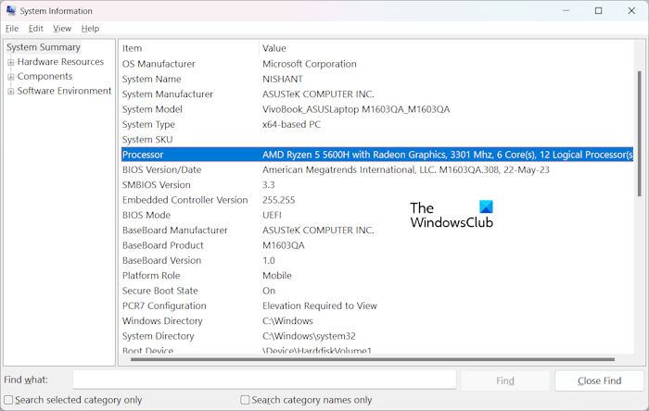Select the System Manufacturer row
Image resolution: width=649 pixels, height=411 pixels.
[377, 94]
